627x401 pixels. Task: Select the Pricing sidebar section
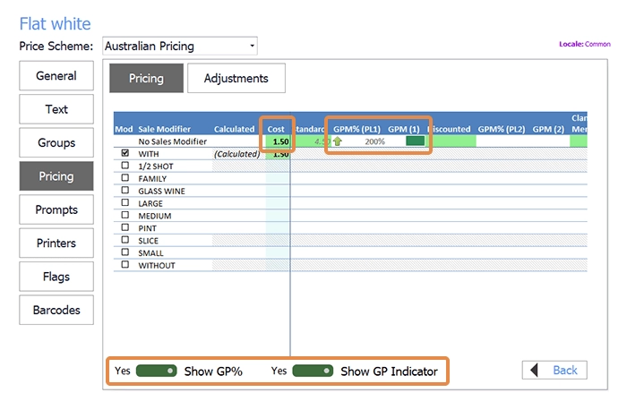(x=56, y=176)
